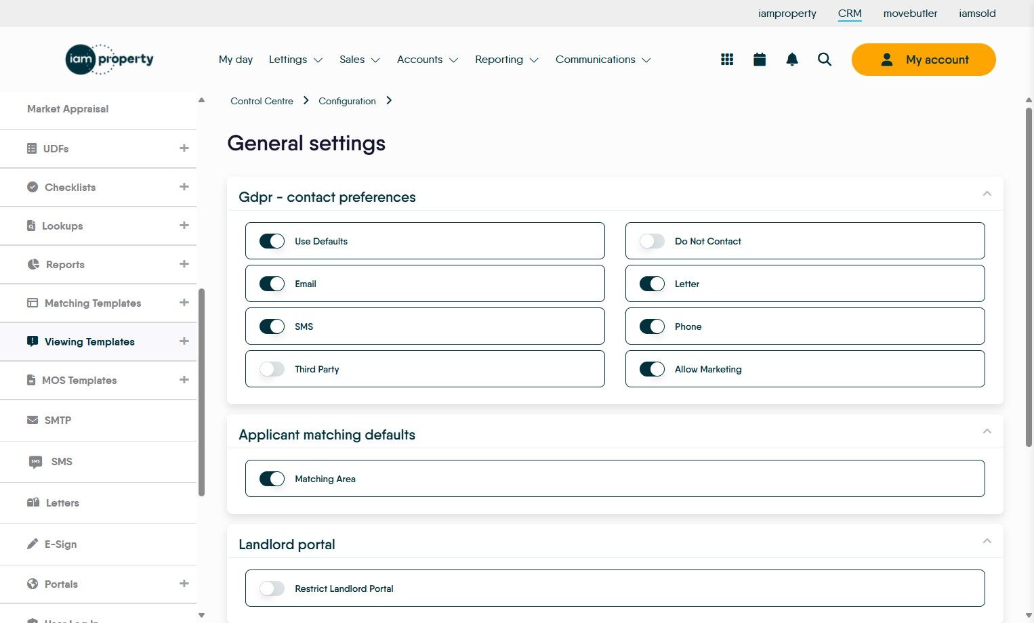1034x623 pixels.
Task: Disable the Allow Marketing toggle
Action: pyautogui.click(x=652, y=369)
